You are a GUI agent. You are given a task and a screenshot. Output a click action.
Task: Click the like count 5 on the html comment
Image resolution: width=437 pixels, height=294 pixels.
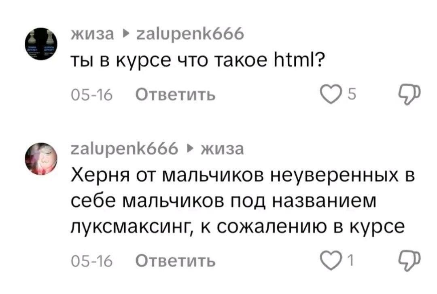pos(352,94)
